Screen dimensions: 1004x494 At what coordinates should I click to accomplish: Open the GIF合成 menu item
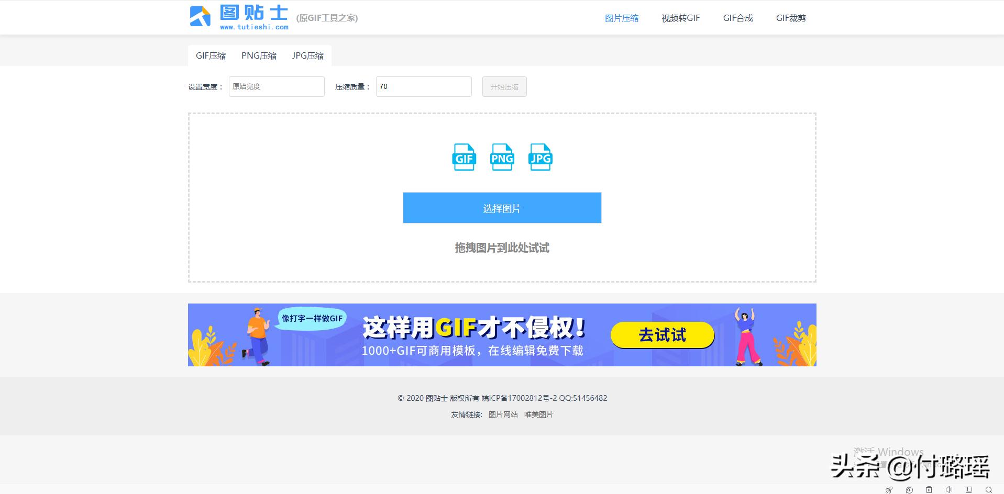737,17
